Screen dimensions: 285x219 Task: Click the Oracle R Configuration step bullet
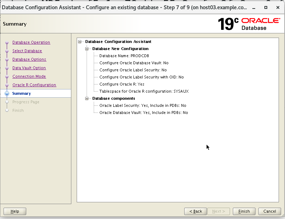point(7,85)
